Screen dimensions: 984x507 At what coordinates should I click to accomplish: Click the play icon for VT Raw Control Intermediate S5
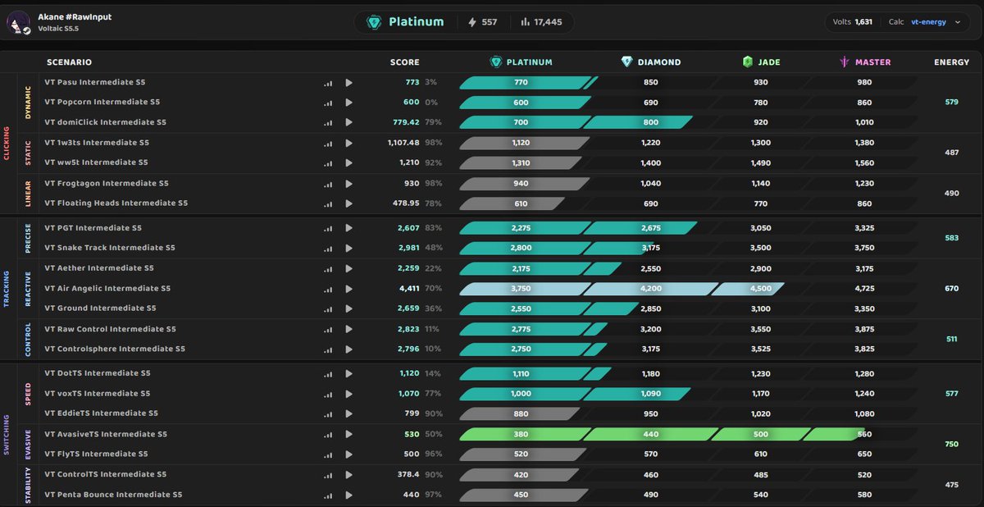click(348, 329)
